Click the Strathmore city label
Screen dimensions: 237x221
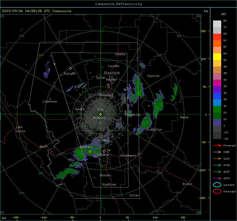tap(128, 156)
